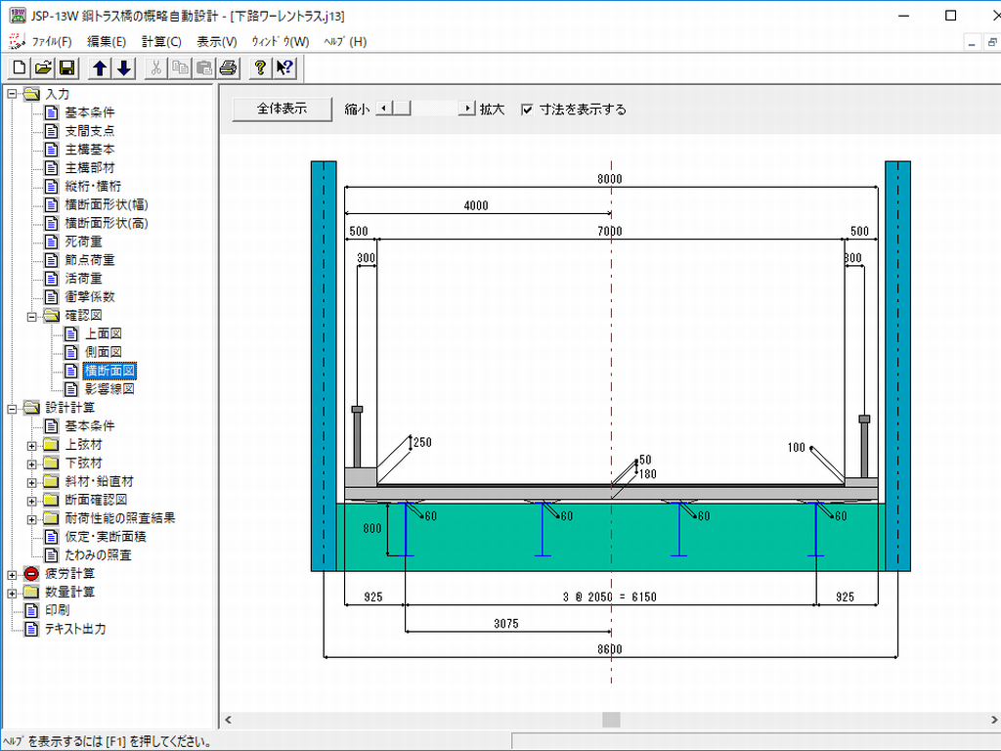
Task: Activate the context help pointer icon
Action: tap(283, 67)
